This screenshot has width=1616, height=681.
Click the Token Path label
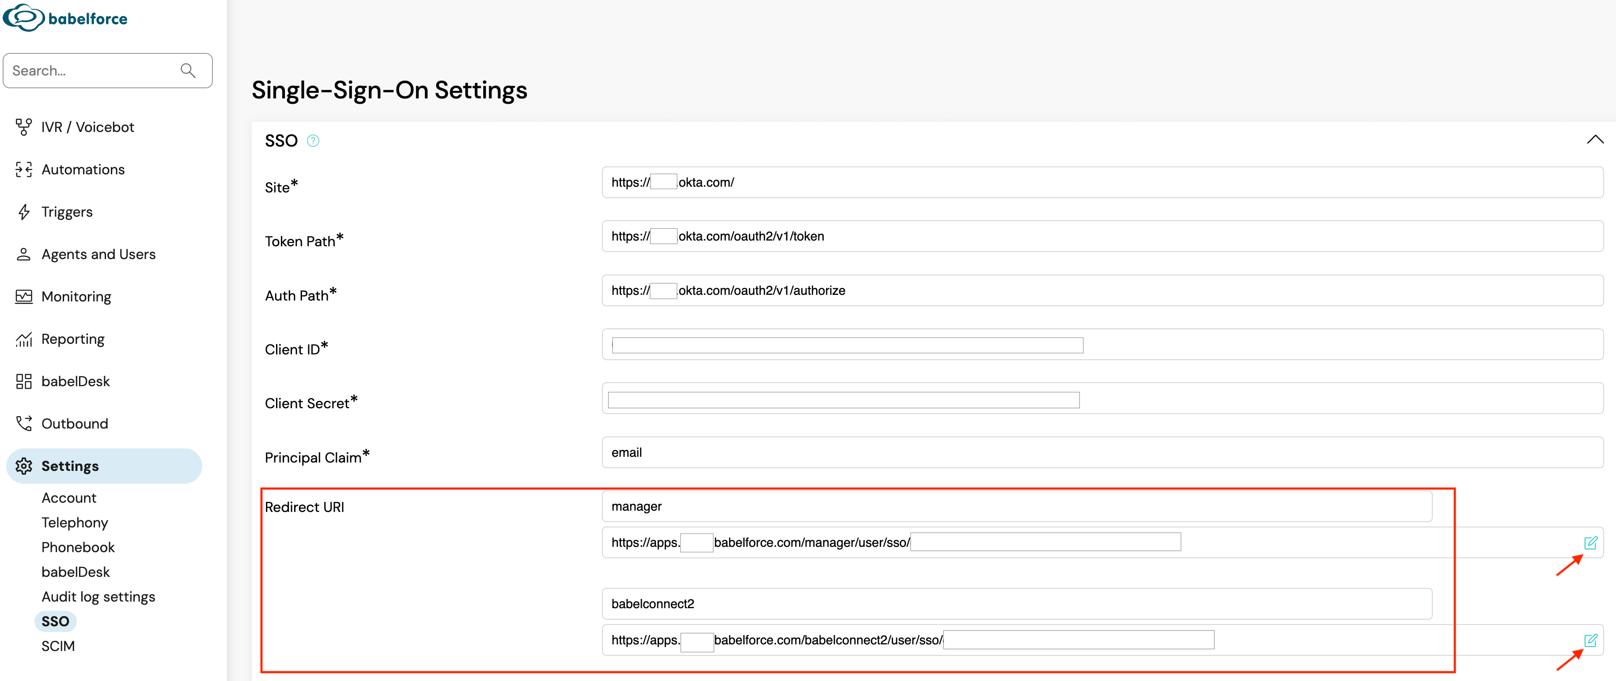tap(303, 241)
